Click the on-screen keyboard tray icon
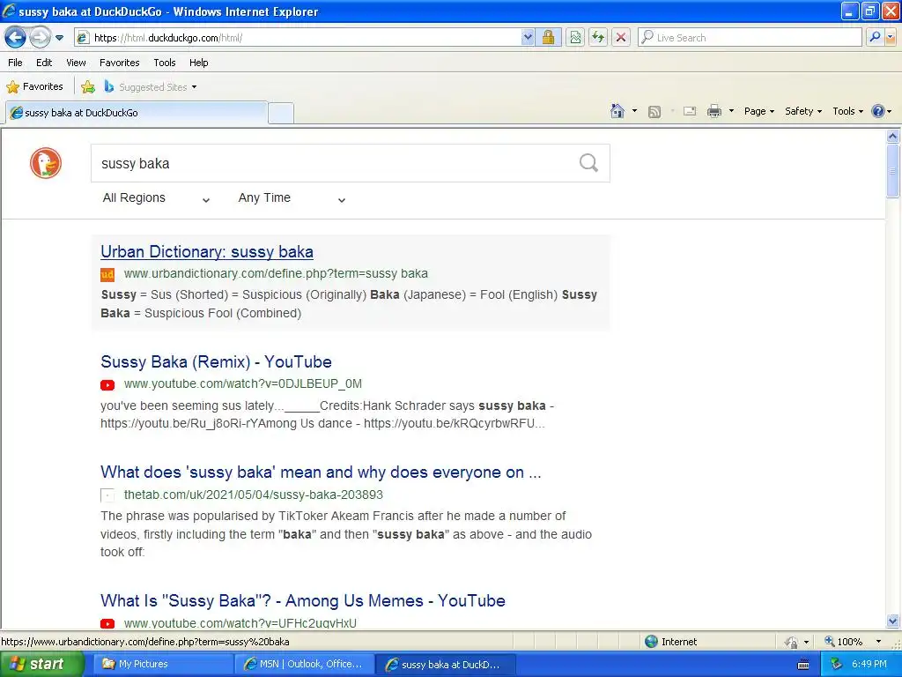 click(x=803, y=665)
